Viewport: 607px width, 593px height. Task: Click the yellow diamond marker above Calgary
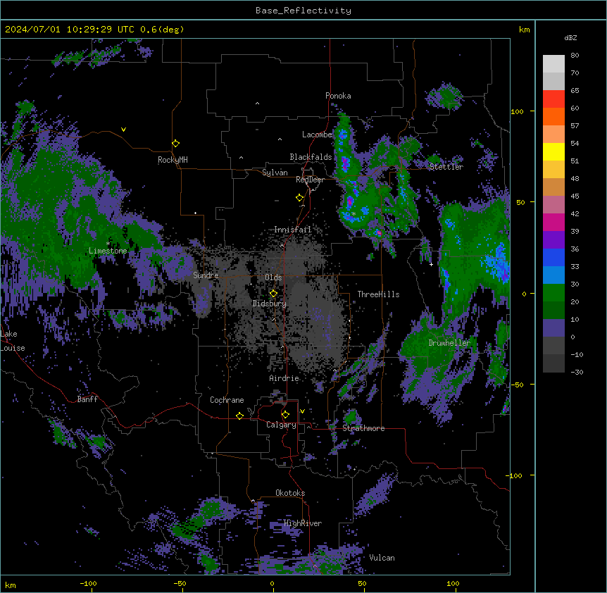click(x=285, y=415)
